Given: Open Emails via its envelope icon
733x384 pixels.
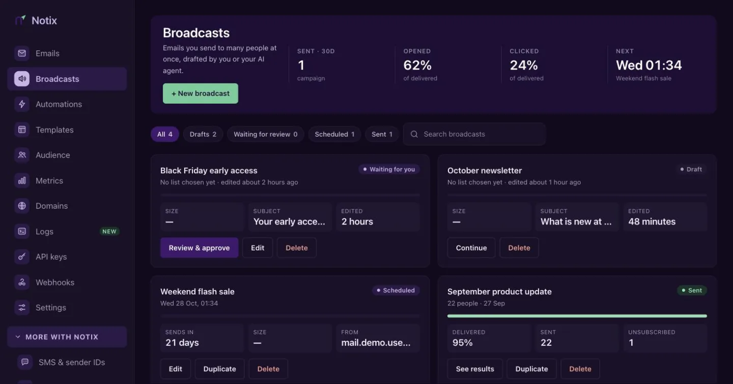Looking at the screenshot, I should (22, 53).
